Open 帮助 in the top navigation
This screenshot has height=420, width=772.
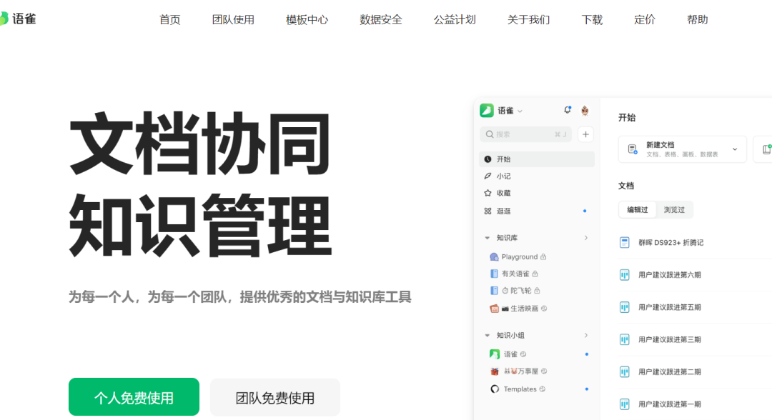pos(697,20)
